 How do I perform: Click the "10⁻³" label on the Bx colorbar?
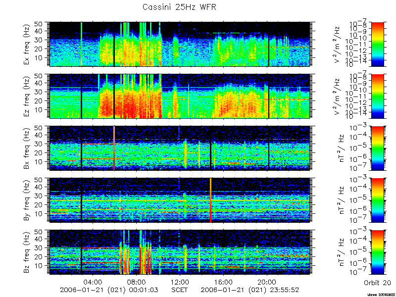358,128
